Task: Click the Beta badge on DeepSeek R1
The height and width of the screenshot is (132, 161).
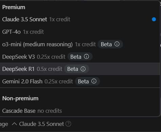Action: click(77, 69)
